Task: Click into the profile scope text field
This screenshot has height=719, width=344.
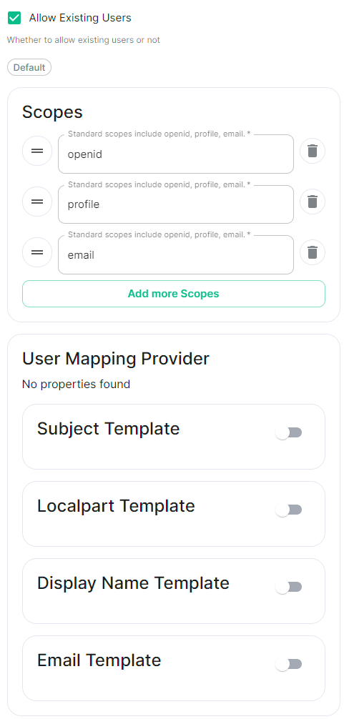Action: coord(176,204)
